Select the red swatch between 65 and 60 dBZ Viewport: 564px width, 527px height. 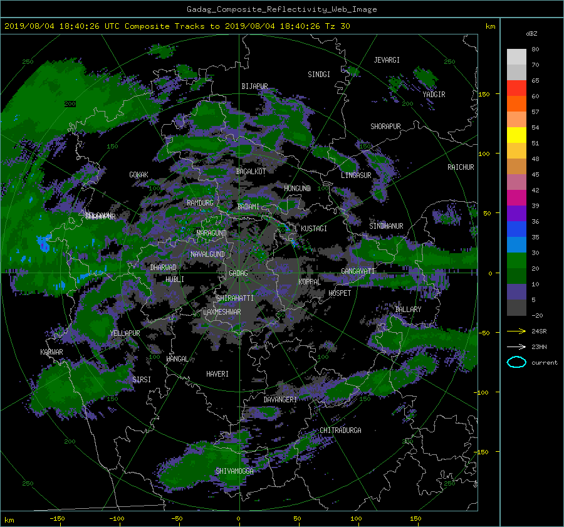click(x=516, y=88)
